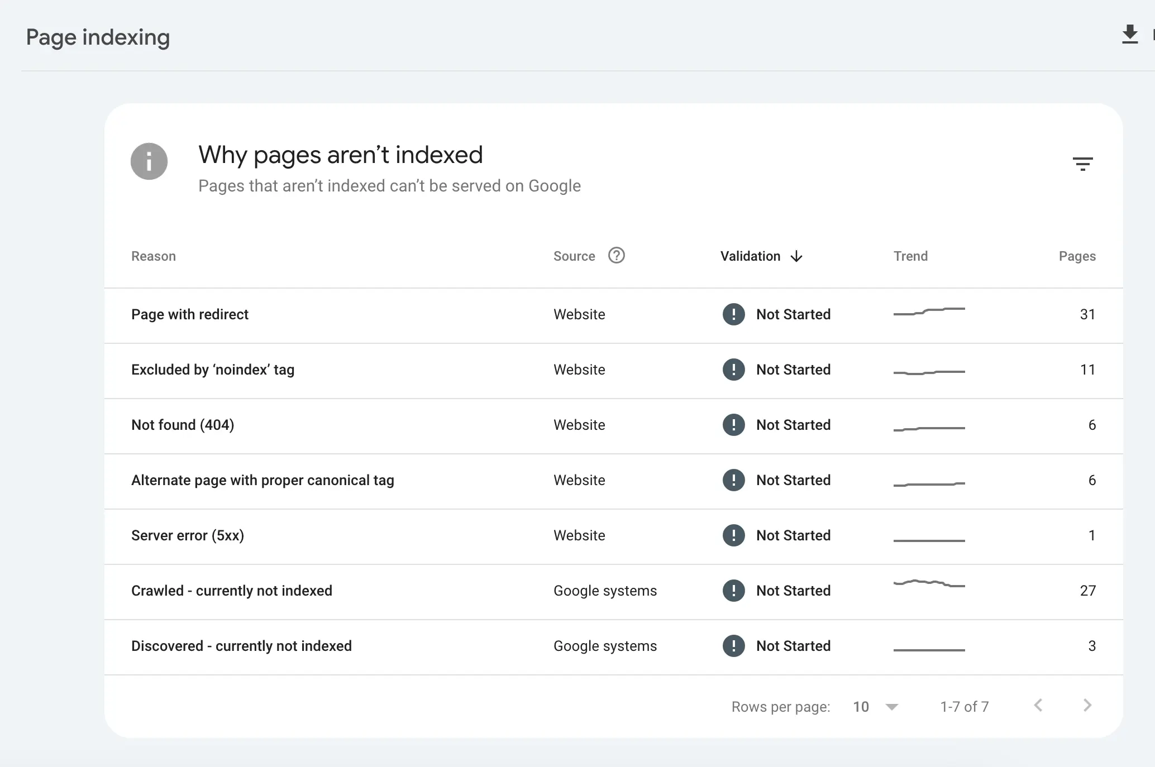Open Discovered - currently not indexed row

click(x=613, y=647)
